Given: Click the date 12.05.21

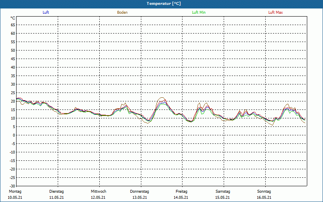Looking at the screenshot, I should click(x=98, y=198).
